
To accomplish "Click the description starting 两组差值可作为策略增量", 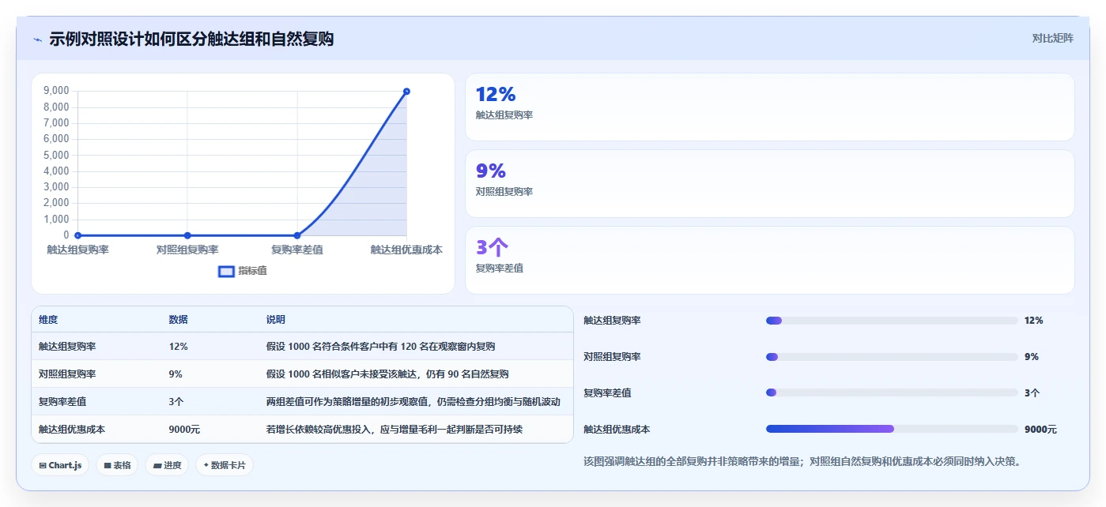I will [413, 402].
